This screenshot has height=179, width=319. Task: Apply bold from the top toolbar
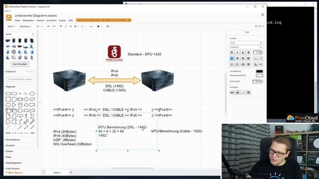pyautogui.click(x=61, y=26)
